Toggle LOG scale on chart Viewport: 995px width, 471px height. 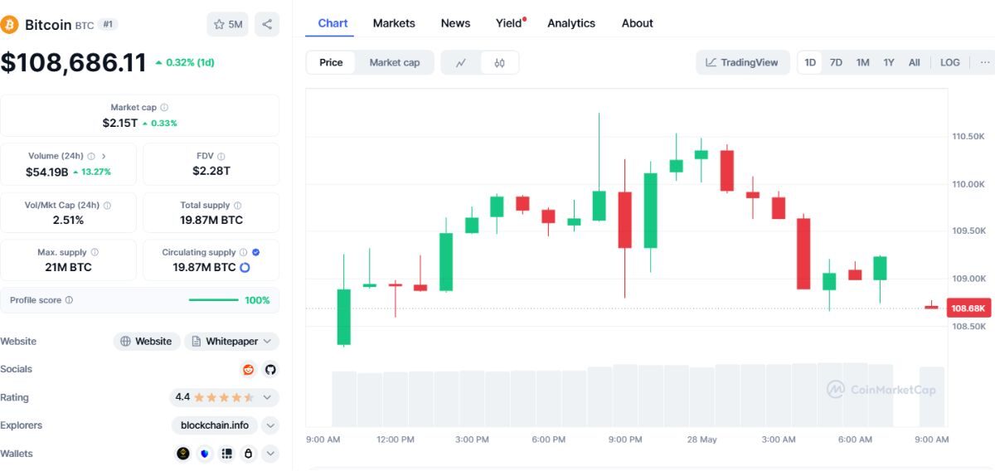(x=950, y=62)
